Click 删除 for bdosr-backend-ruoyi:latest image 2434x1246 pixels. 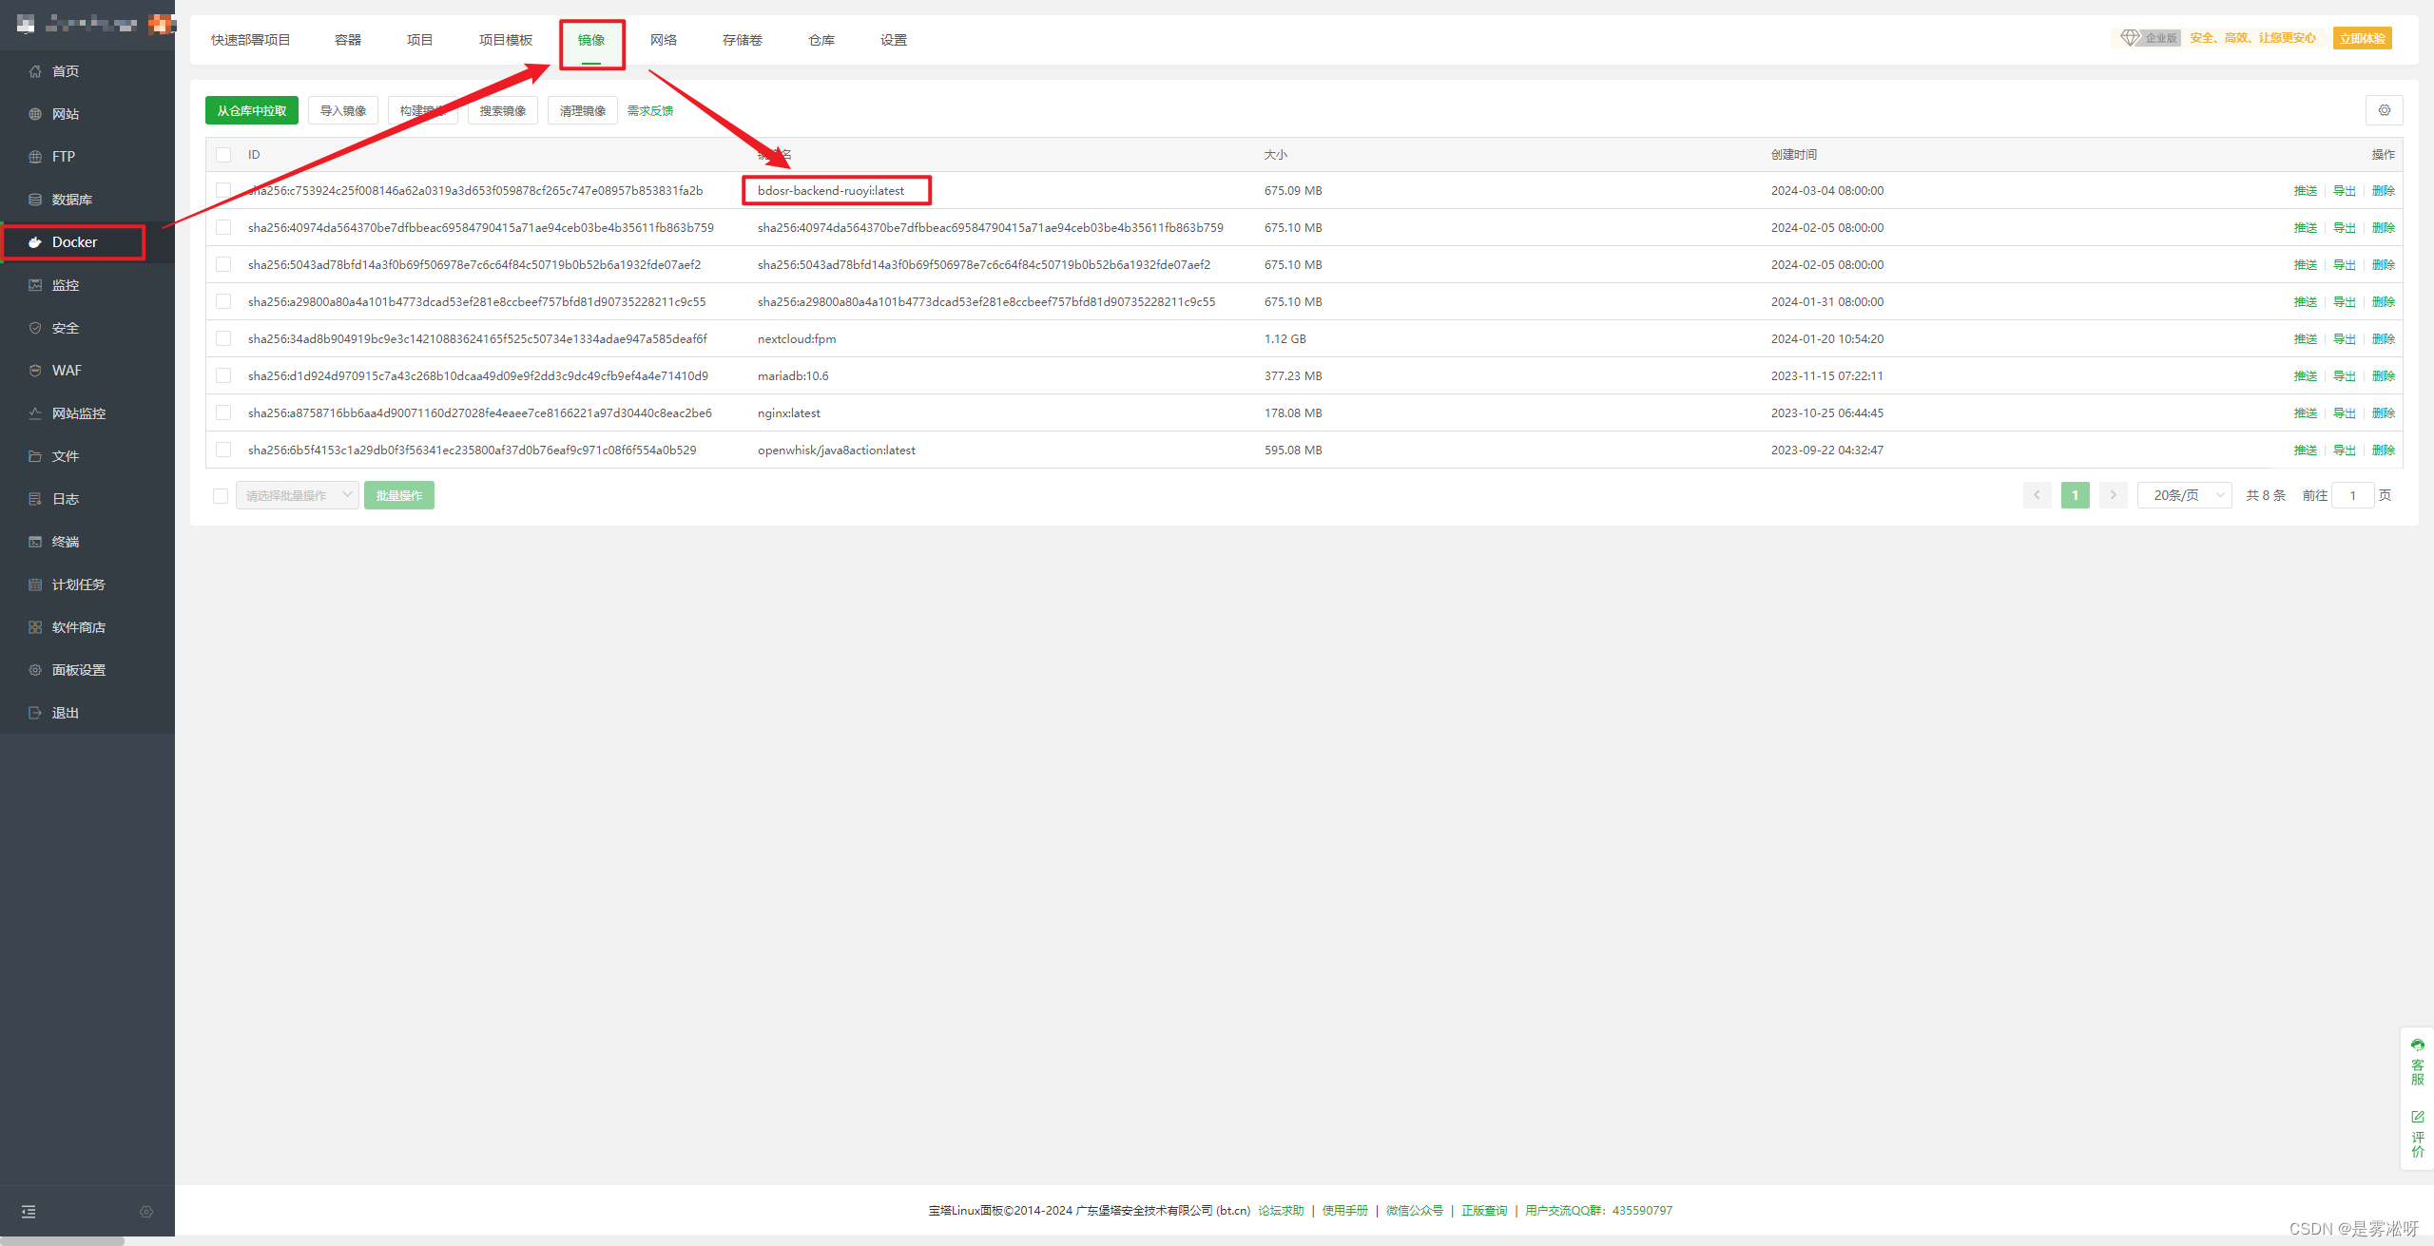tap(2384, 191)
